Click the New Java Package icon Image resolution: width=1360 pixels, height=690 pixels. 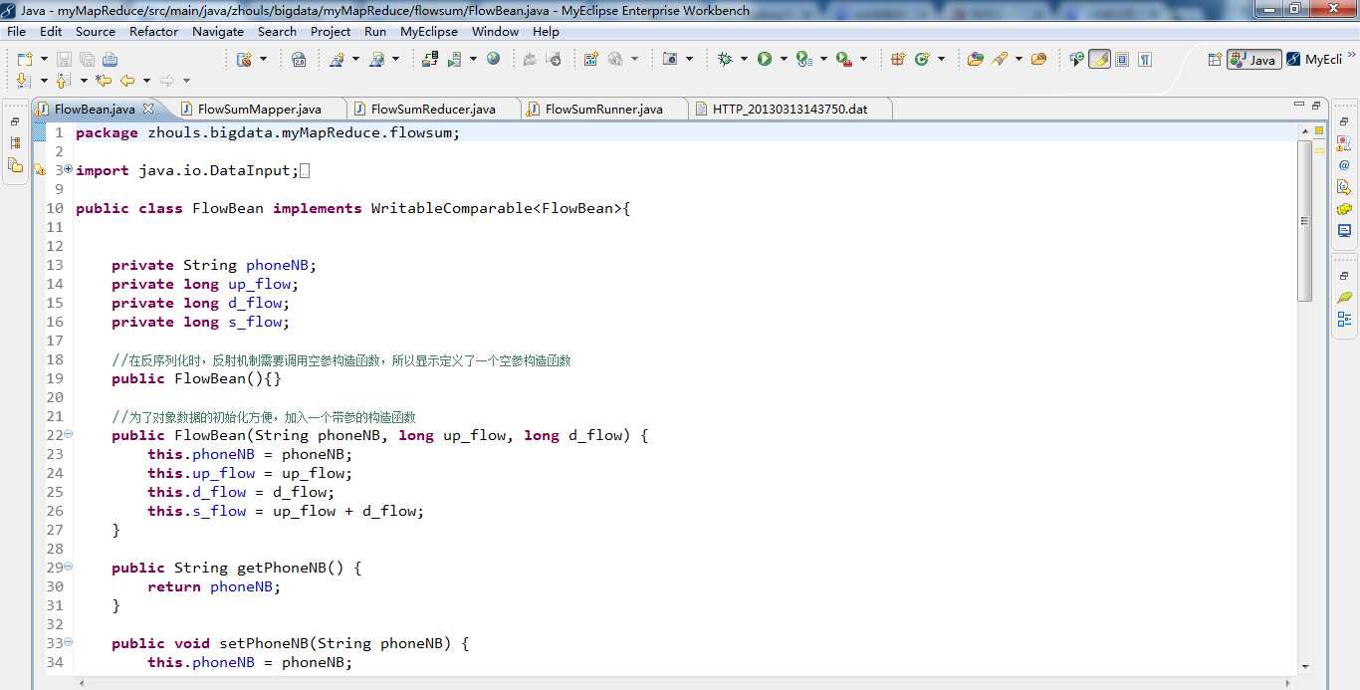(898, 59)
